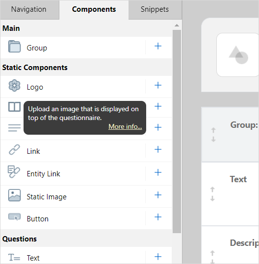Click the Group folder icon
This screenshot has height=264, width=259.
tap(14, 47)
